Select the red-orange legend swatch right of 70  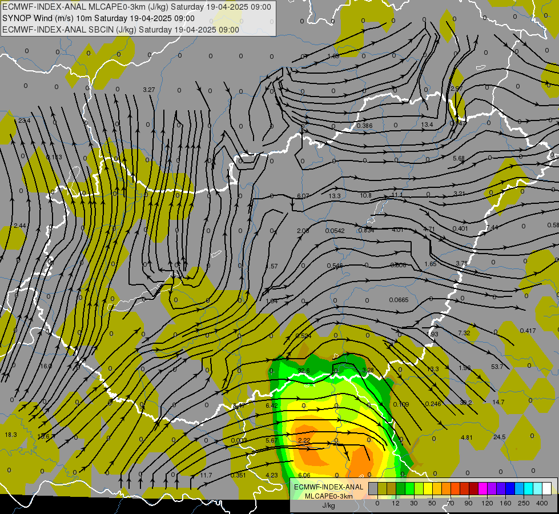(456, 488)
